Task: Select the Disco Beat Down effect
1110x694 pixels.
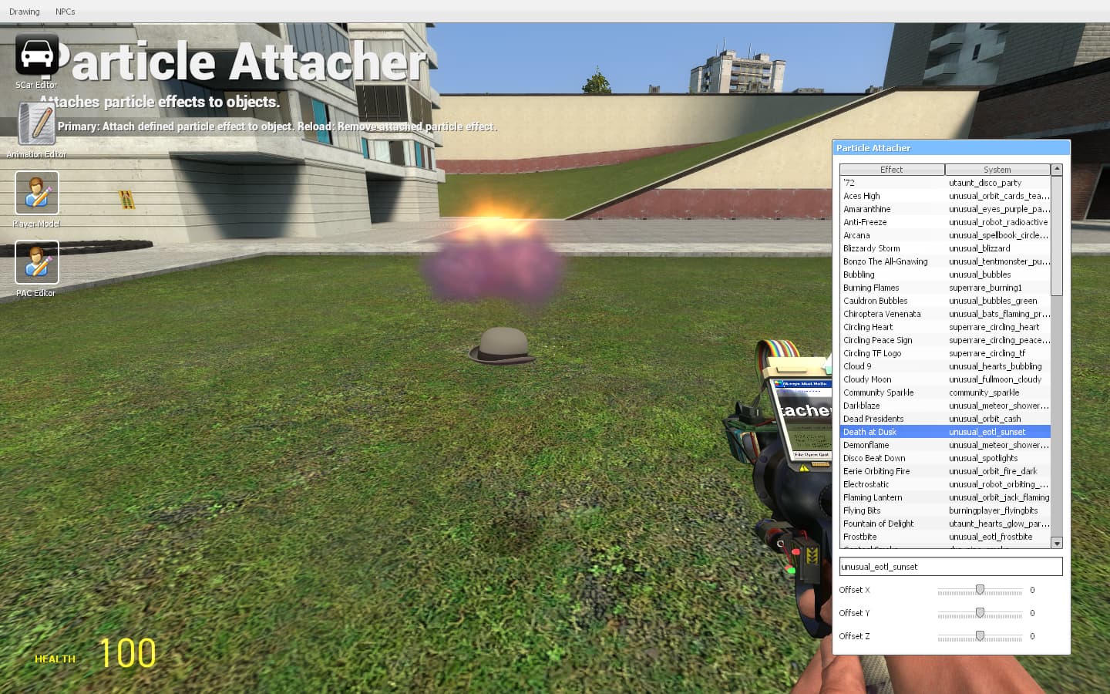Action: (945, 458)
